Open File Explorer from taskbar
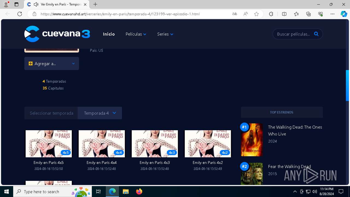Viewport: 350px width, 197px height. click(126, 192)
